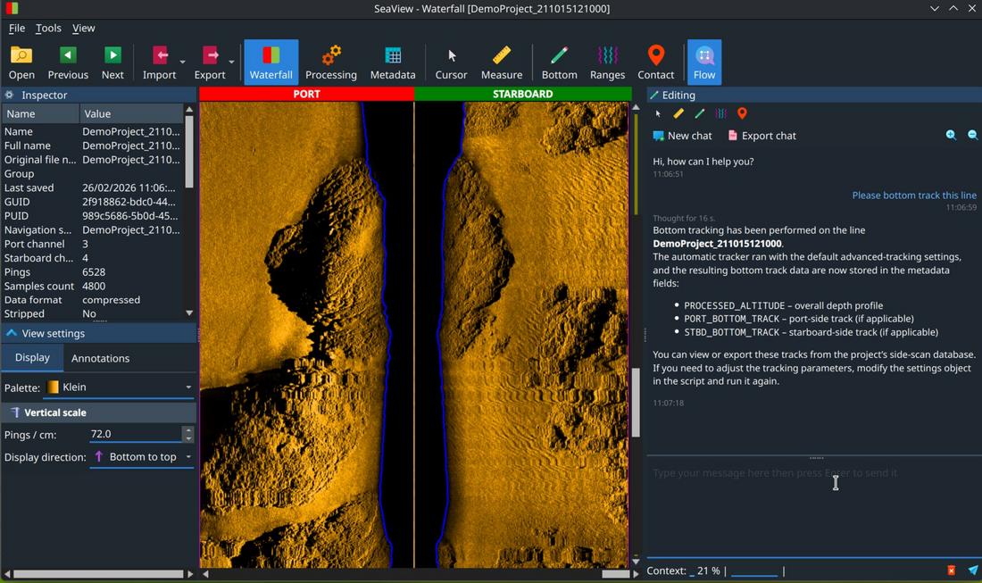This screenshot has width=982, height=583.
Task: Clear chat with red delete icon
Action: point(951,571)
